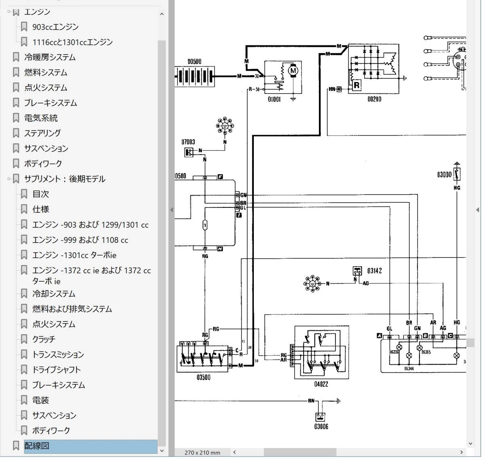Click the 270 x 210 mm page size label
The width and height of the screenshot is (485, 465).
[x=202, y=452]
